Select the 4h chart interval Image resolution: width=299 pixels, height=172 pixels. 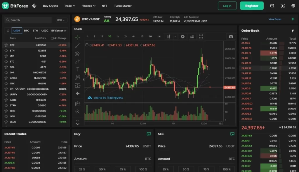[134, 37]
